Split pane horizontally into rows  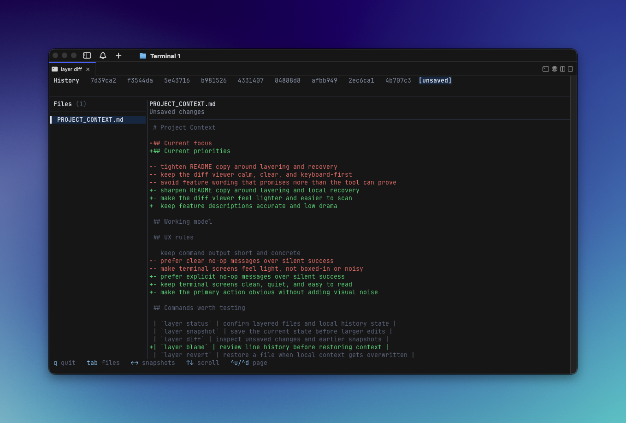click(x=570, y=69)
